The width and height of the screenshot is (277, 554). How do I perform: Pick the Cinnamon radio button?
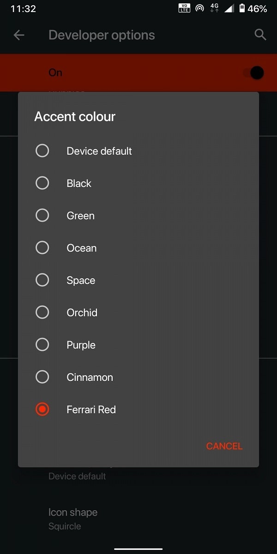42,377
